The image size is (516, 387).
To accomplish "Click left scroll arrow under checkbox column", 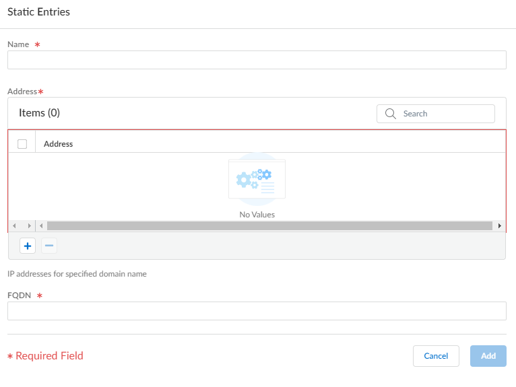I will 14,226.
